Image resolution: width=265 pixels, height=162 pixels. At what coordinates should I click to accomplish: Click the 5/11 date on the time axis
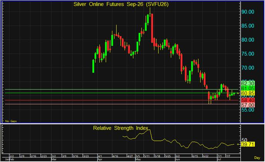tap(147, 156)
